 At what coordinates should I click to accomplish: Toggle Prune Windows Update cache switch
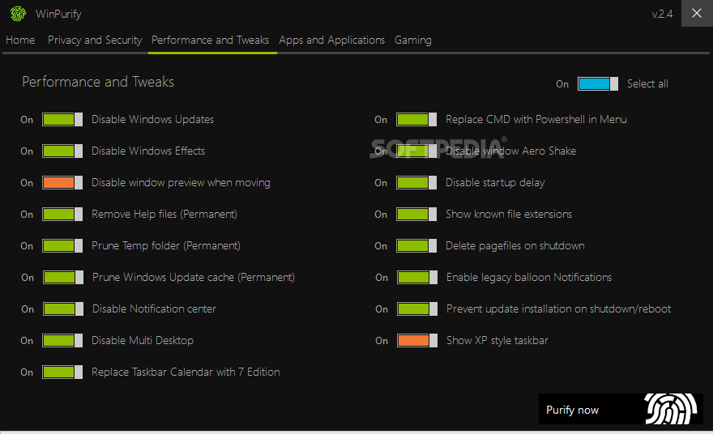click(63, 277)
